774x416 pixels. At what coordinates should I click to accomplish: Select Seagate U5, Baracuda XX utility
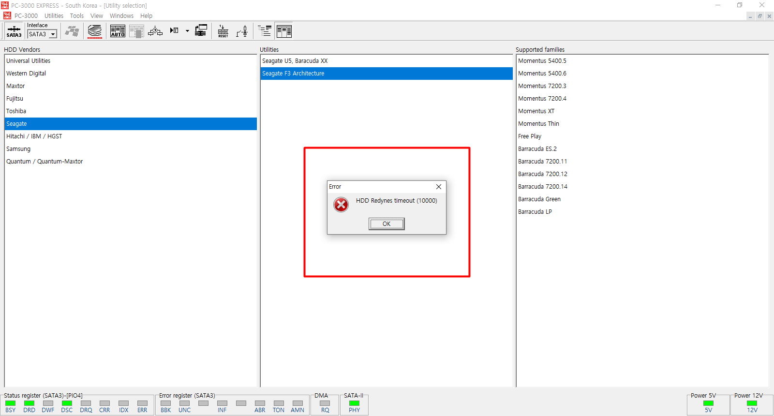387,61
